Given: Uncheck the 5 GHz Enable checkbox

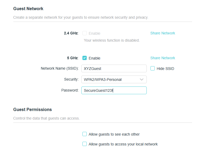Looking at the screenshot, I should click(x=85, y=58).
